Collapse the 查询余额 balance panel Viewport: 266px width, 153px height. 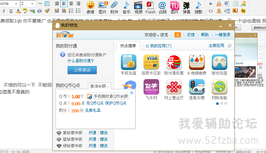click(99, 86)
